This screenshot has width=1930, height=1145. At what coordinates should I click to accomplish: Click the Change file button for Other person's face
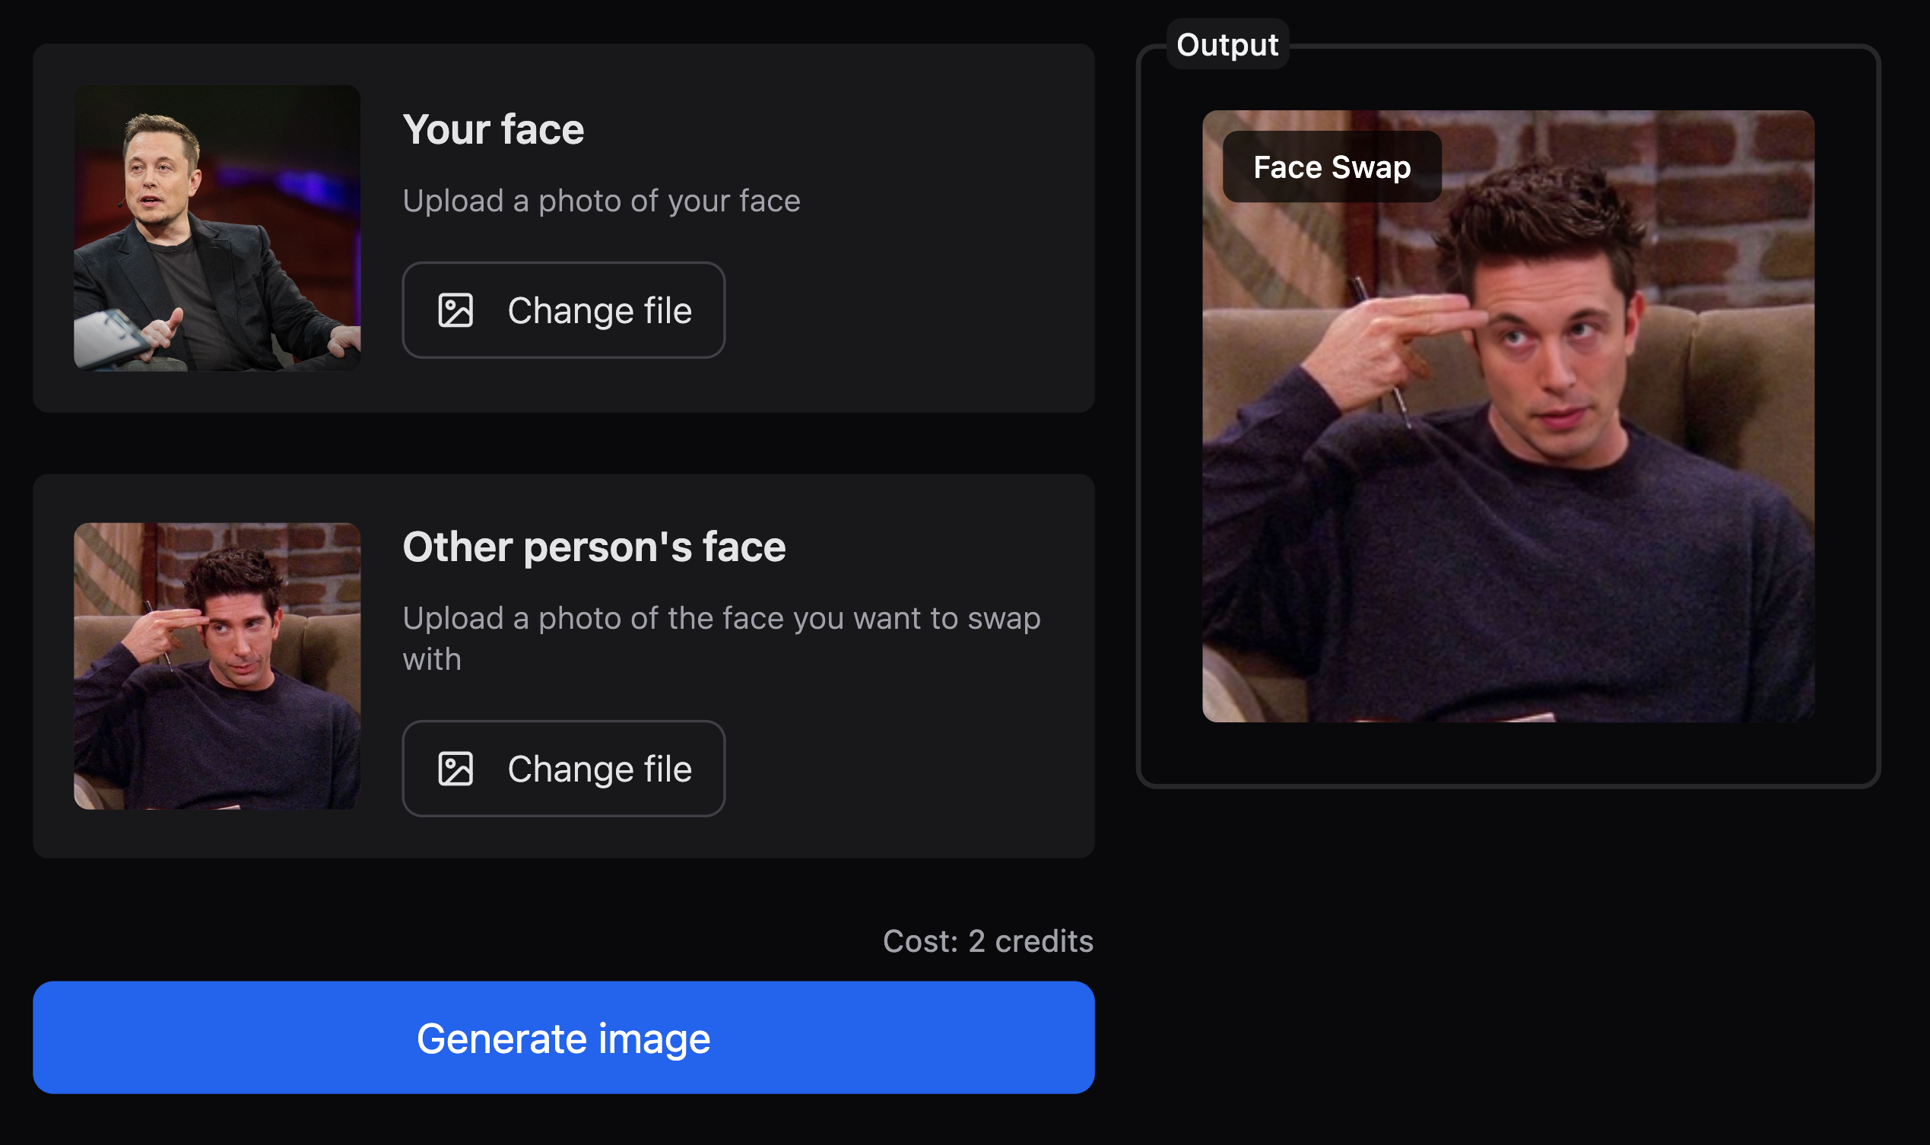563,767
